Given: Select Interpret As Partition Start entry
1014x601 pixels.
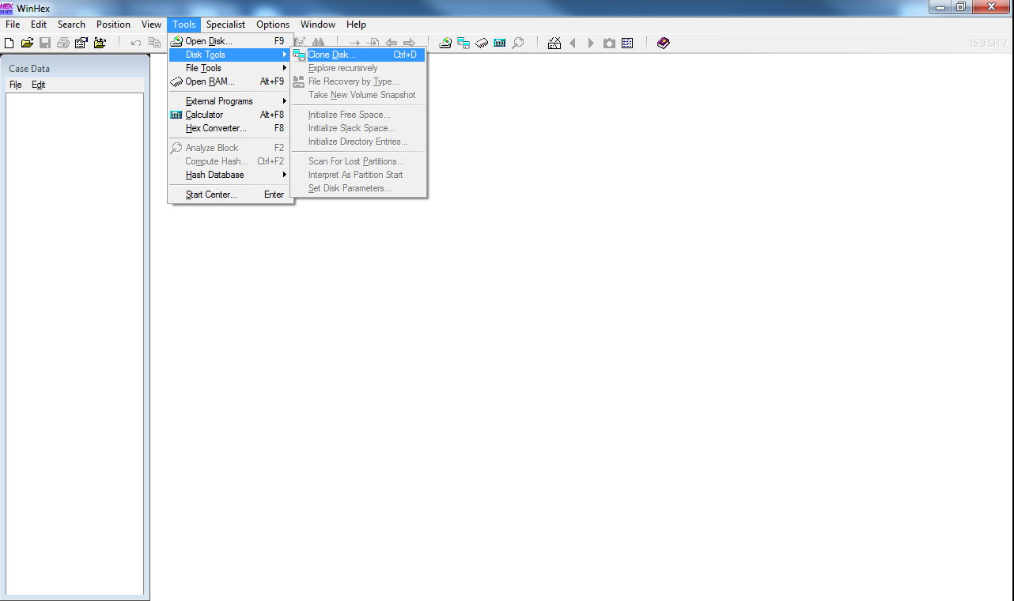Looking at the screenshot, I should (358, 175).
